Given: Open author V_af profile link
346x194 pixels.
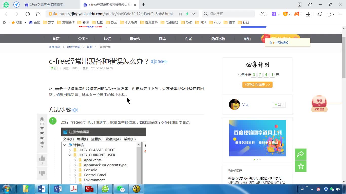Looking at the screenshot, I should pos(246,105).
